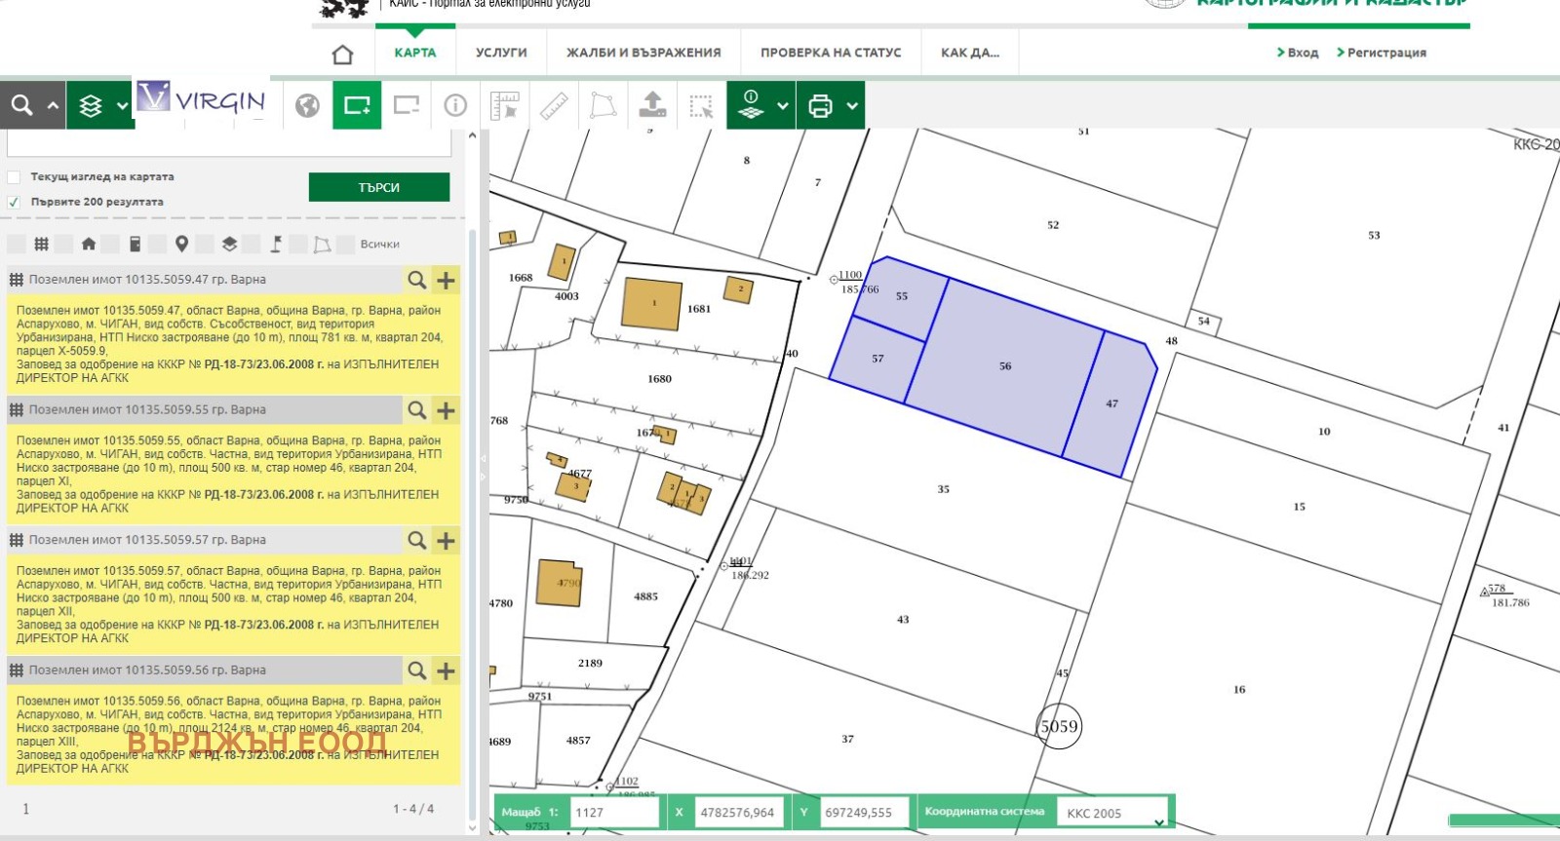
Task: Tick the checkbox before the building filter icon
Action: pyautogui.click(x=63, y=245)
